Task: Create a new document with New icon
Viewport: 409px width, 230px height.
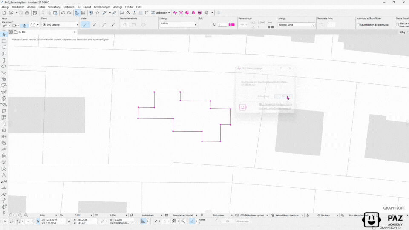Action: (4, 13)
